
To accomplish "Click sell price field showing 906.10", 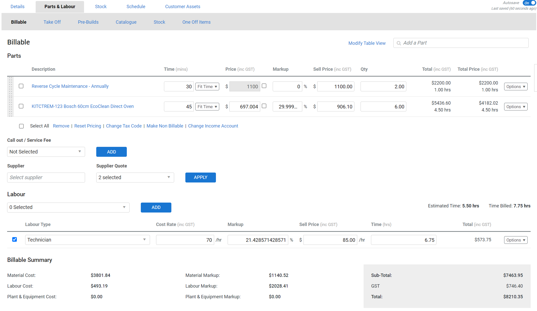I will click(x=336, y=107).
